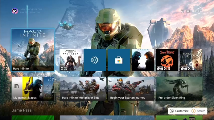Open Settings gear tile
Viewport: 214px width, 120px height.
(x=95, y=60)
